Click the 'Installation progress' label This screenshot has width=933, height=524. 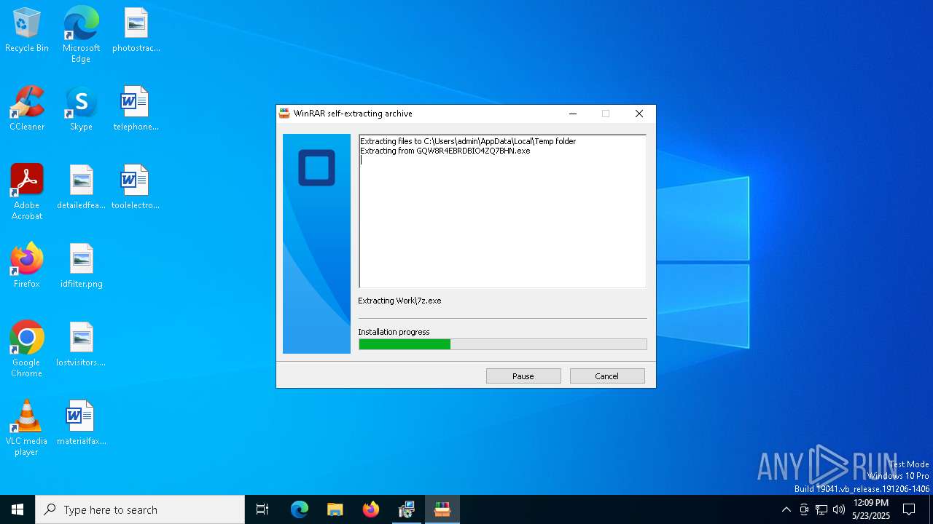coord(394,332)
